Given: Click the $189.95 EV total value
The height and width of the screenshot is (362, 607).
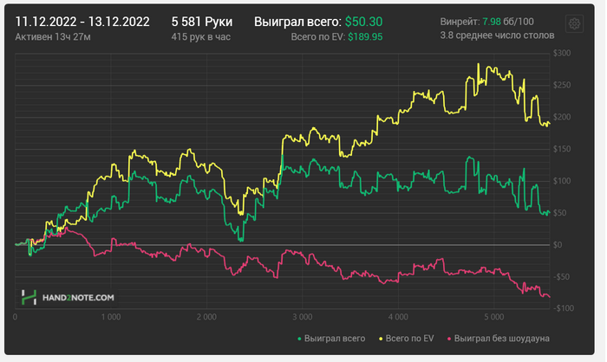Looking at the screenshot, I should 365,36.
